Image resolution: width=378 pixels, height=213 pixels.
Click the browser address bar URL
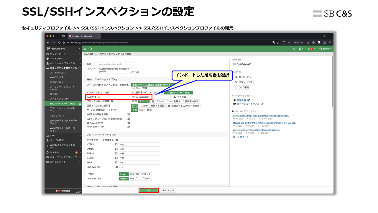click(x=97, y=42)
